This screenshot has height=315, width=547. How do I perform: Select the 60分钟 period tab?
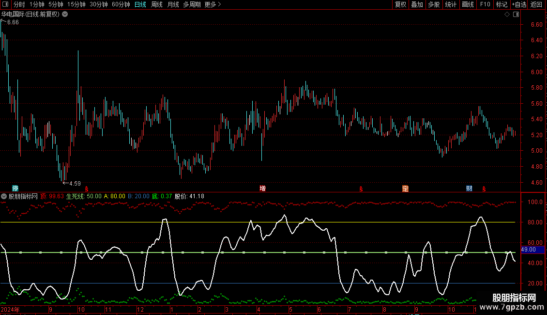[x=121, y=4]
